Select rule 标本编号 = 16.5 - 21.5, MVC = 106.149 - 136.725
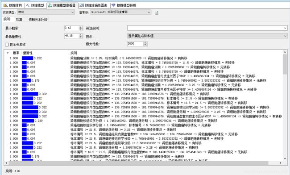This screenshot has width=290, height=175. 159,152
